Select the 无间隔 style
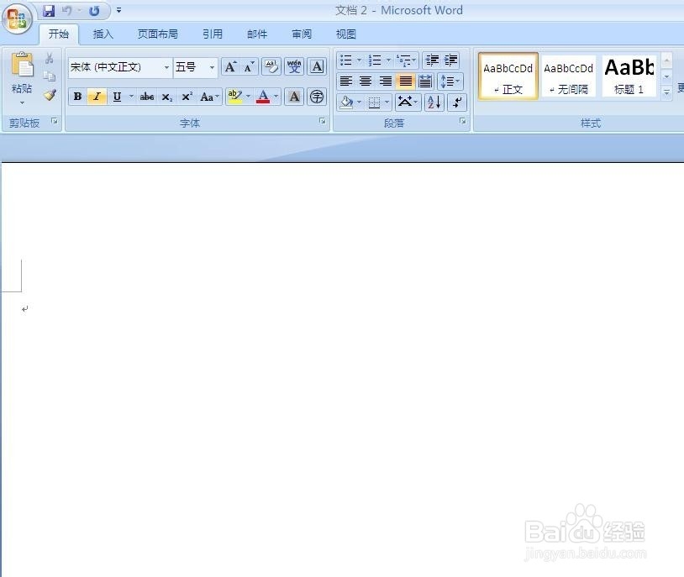The width and height of the screenshot is (684, 577). pos(568,76)
